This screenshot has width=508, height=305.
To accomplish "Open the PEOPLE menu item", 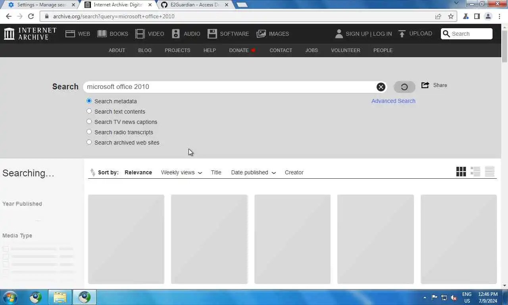I will point(383,50).
